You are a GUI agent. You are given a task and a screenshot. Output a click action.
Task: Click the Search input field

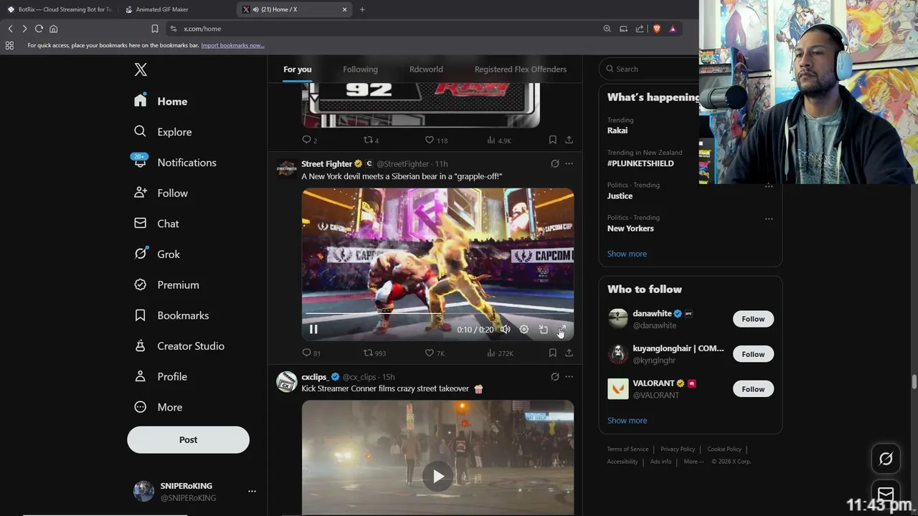(650, 69)
